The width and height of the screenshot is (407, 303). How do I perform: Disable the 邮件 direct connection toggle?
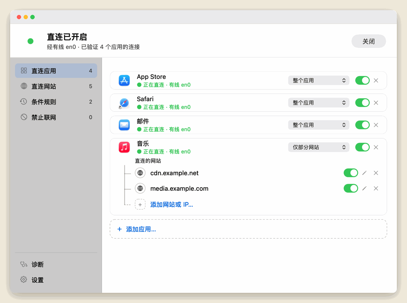(362, 125)
